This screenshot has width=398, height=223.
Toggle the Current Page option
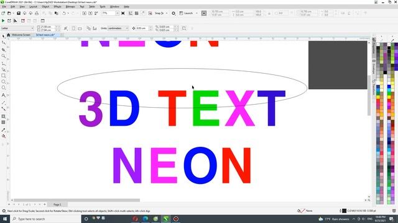(95, 28)
